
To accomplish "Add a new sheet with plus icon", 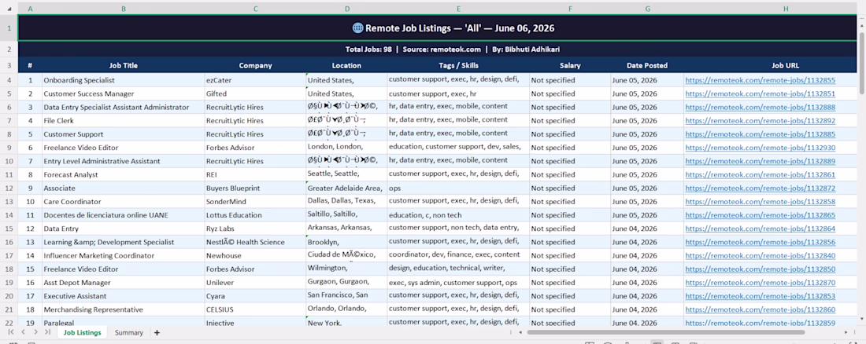I will (x=157, y=332).
